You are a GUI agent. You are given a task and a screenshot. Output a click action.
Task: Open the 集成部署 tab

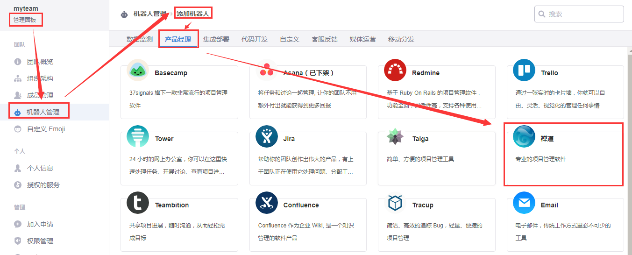point(216,39)
